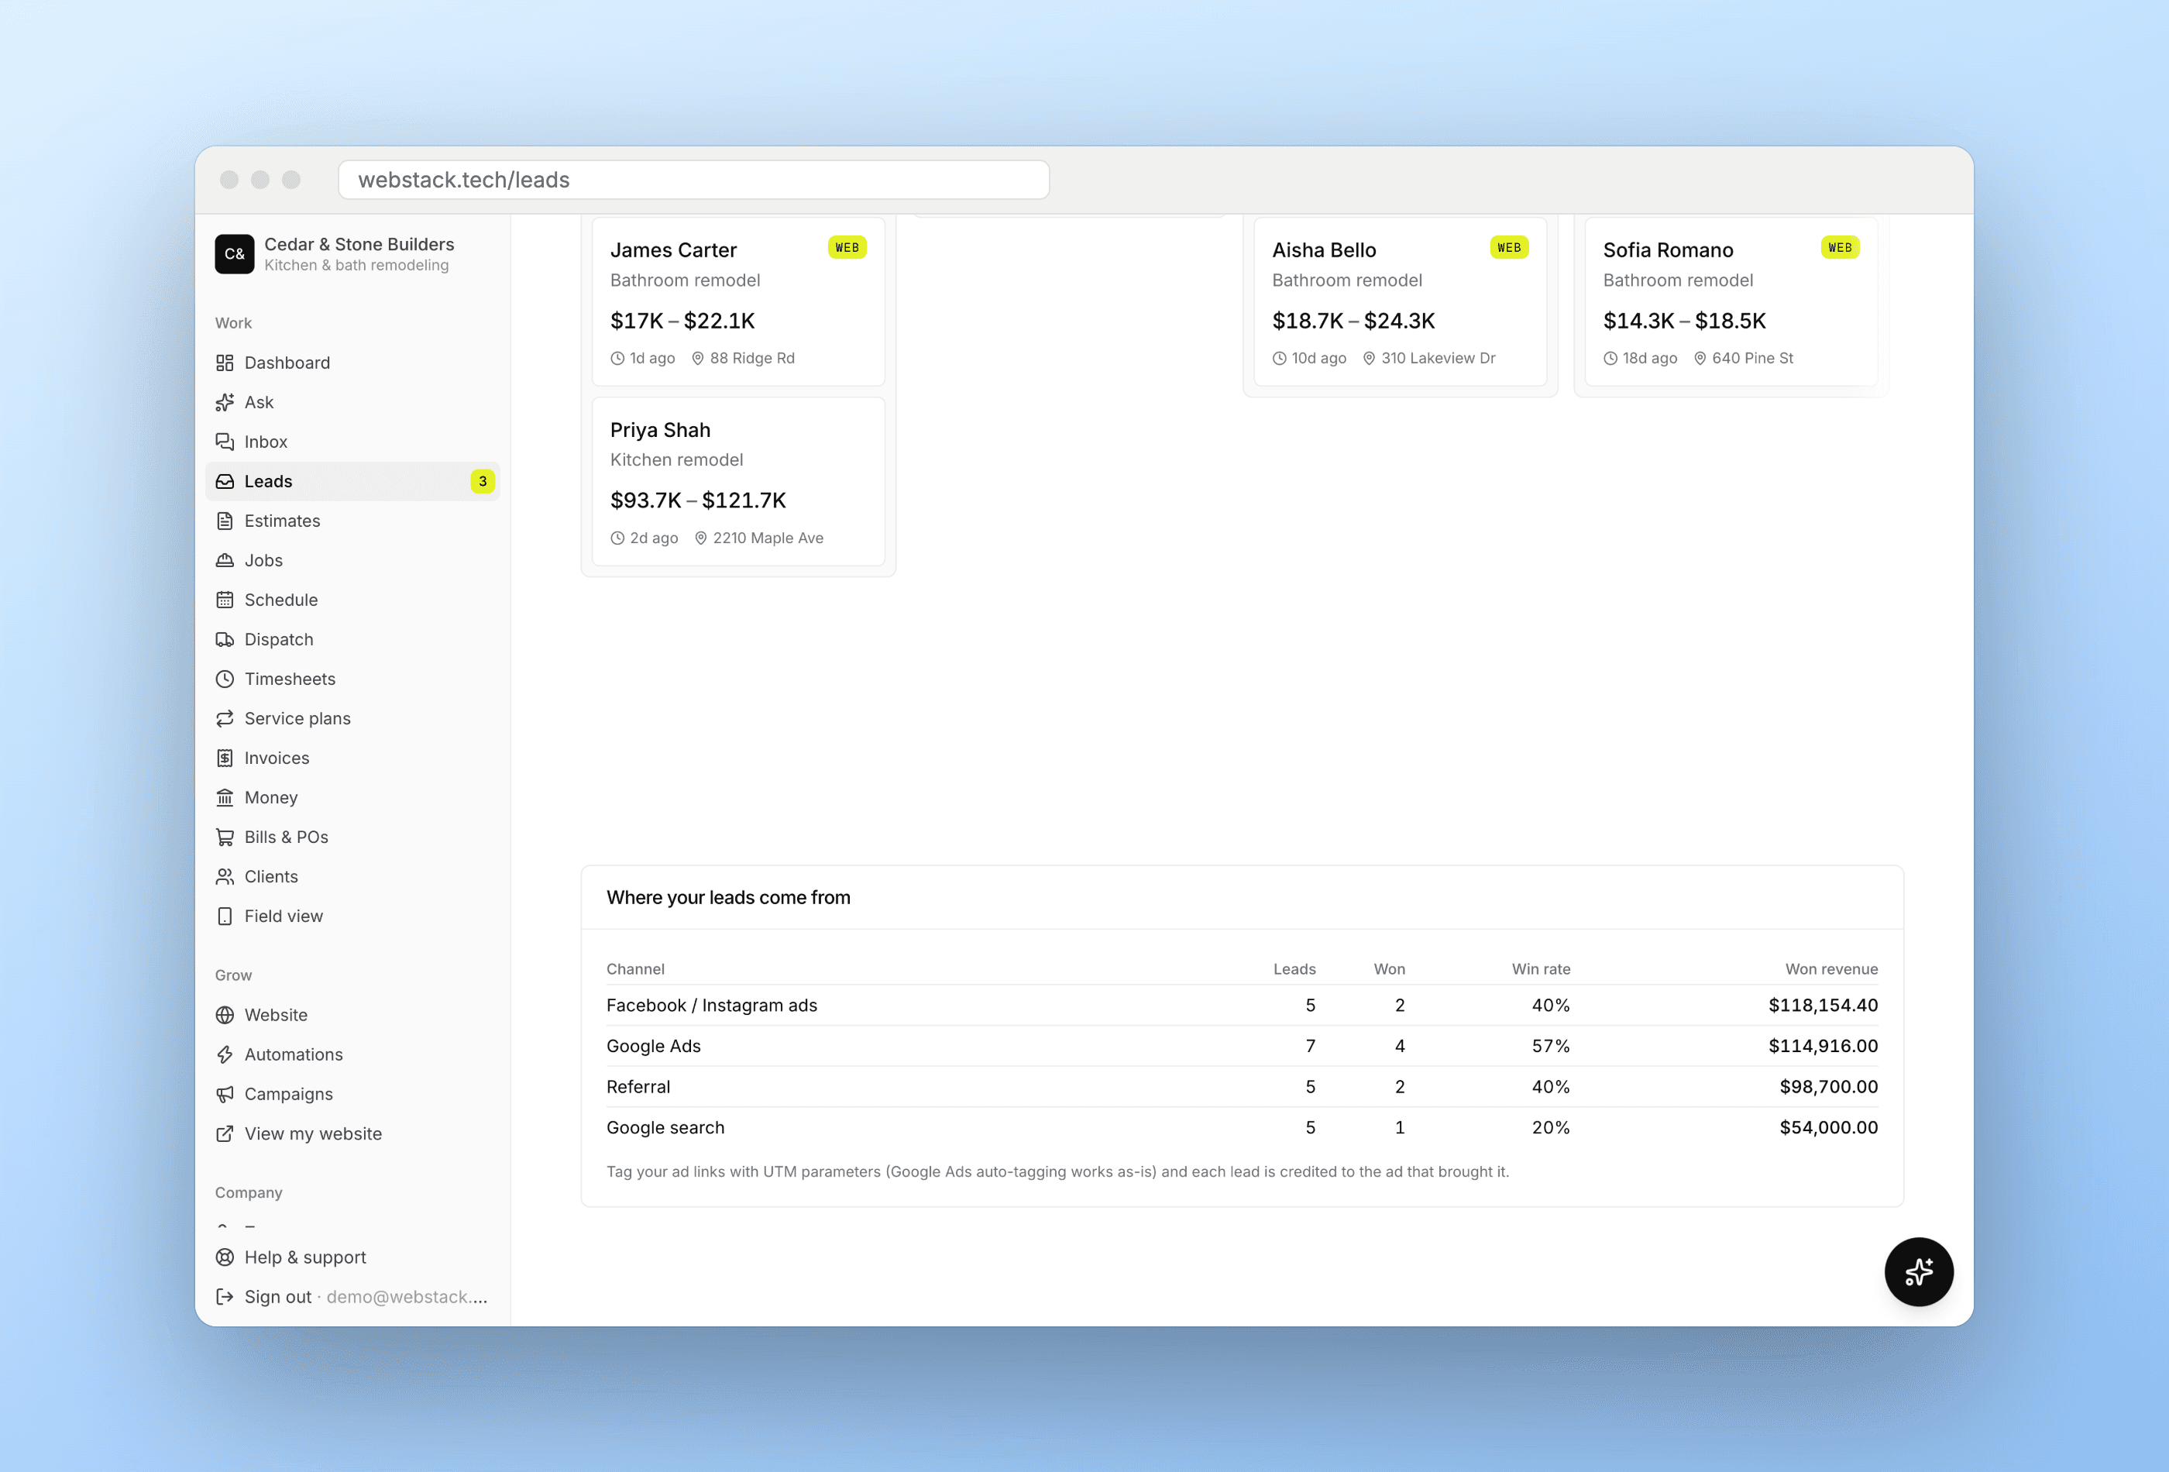Click the Google Ads channel name

coord(653,1045)
